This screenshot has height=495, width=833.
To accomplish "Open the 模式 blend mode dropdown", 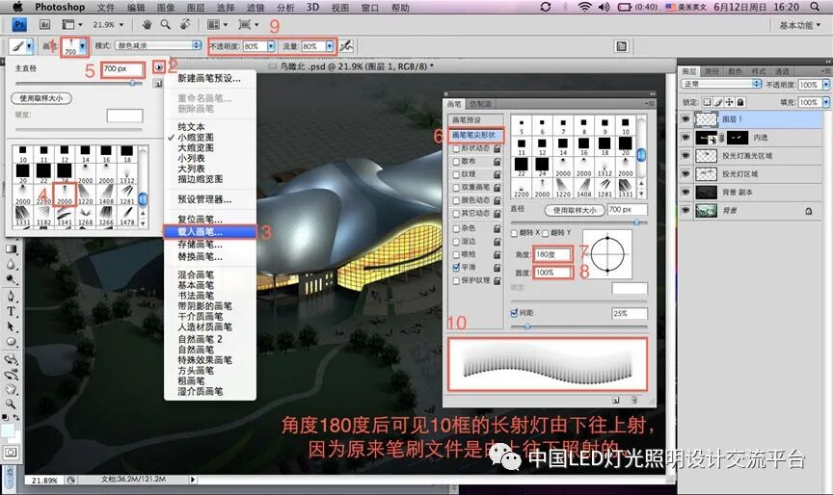I will click(x=158, y=45).
